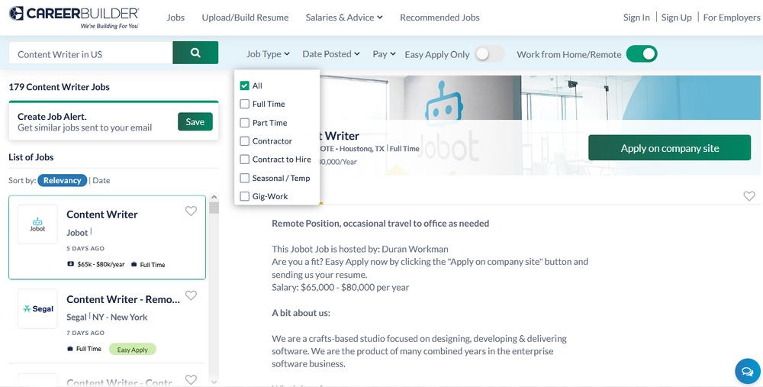Click the Sign Up link
The height and width of the screenshot is (387, 763).
click(676, 18)
